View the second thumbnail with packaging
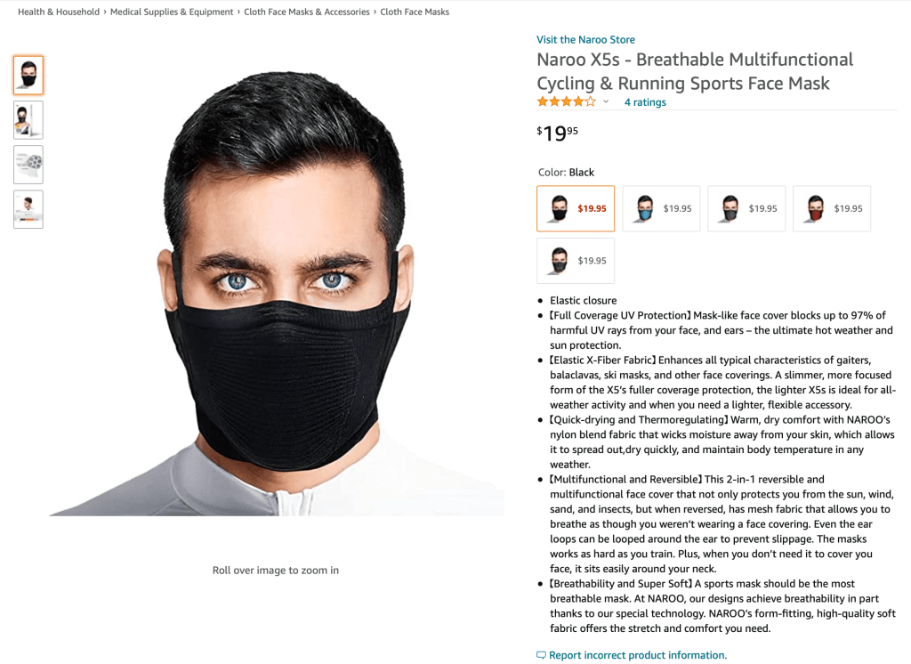Screen dimensions: 911x664 28,120
